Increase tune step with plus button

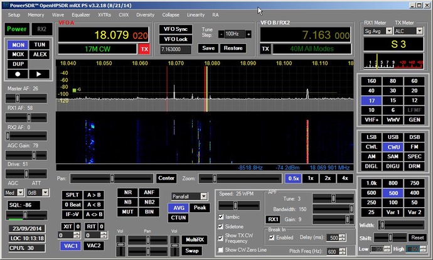[249, 34]
